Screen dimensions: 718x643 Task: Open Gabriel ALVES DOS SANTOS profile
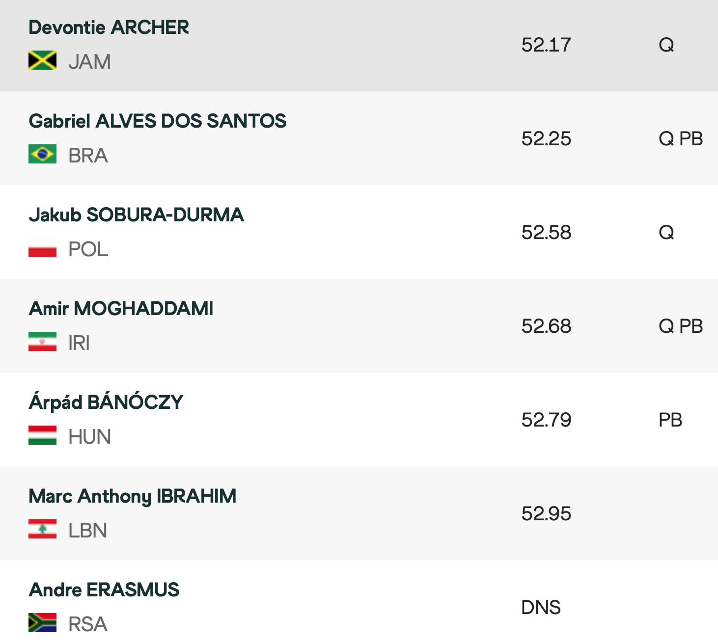157,121
